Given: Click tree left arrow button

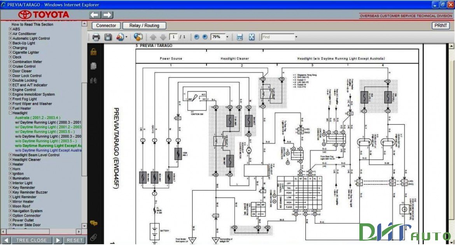Looking at the screenshot, I should pos(6,240).
